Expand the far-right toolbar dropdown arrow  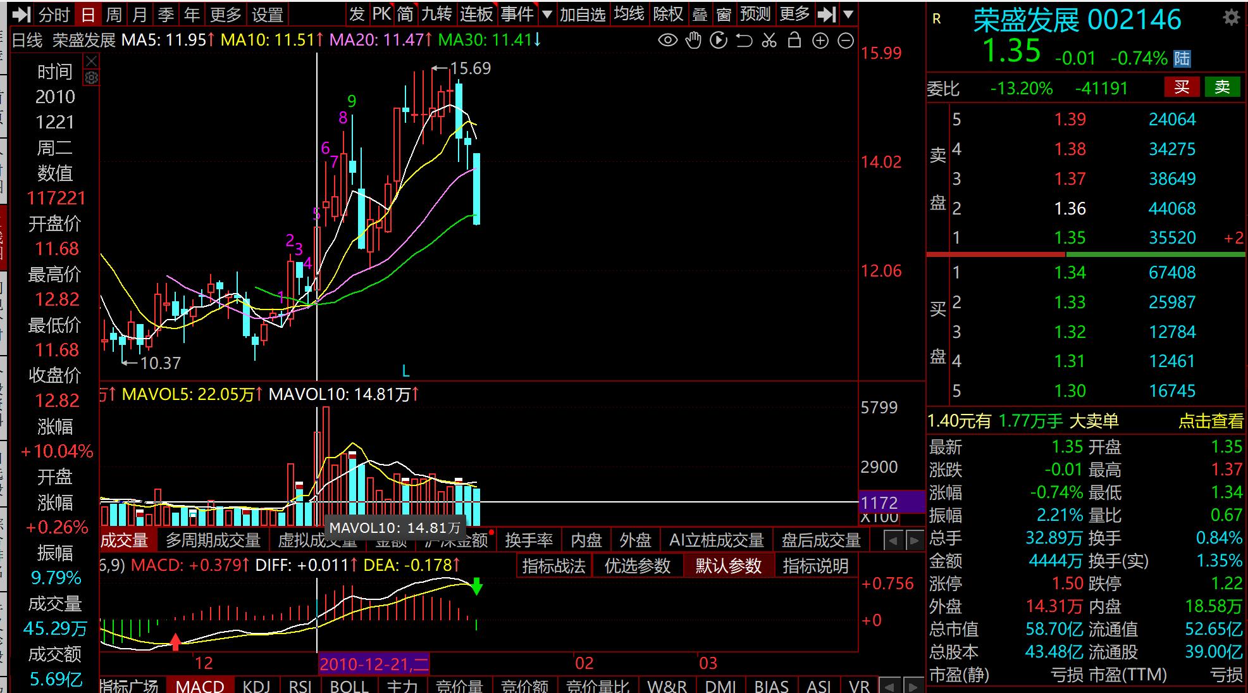tap(849, 14)
